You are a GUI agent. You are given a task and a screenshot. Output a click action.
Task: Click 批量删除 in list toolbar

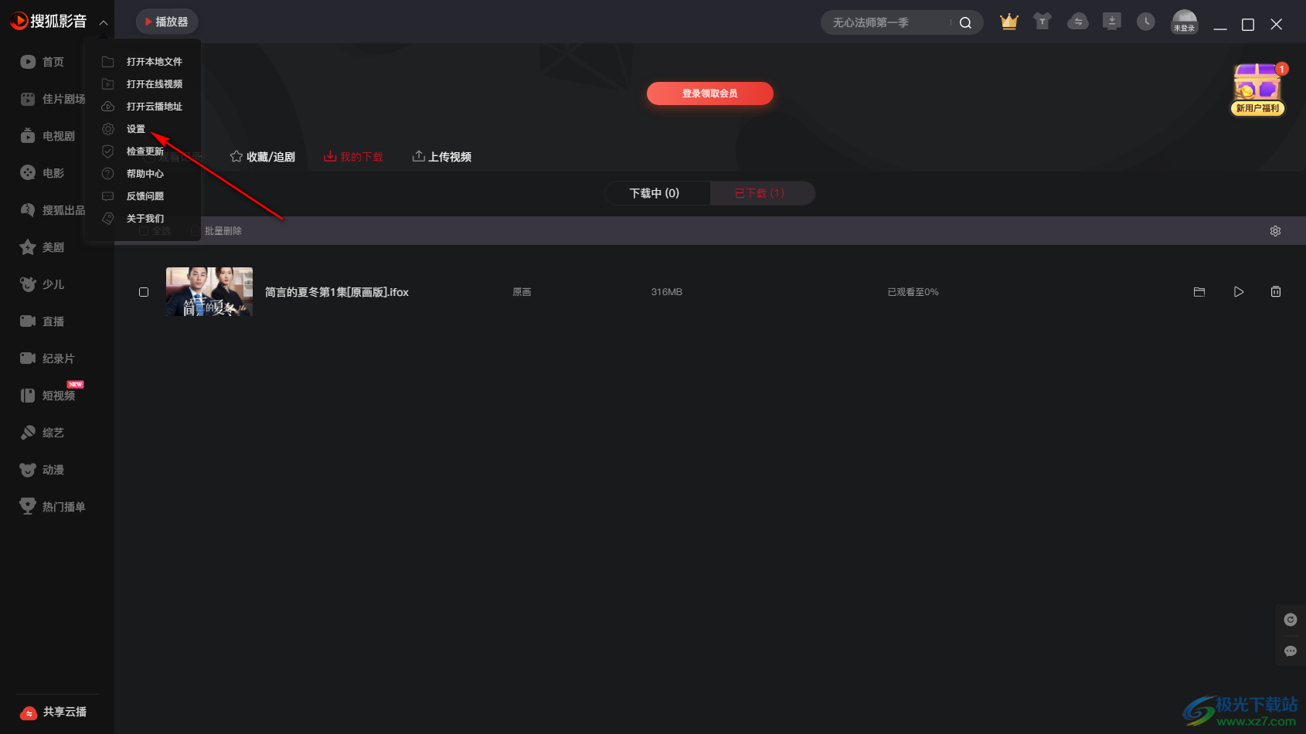click(216, 231)
